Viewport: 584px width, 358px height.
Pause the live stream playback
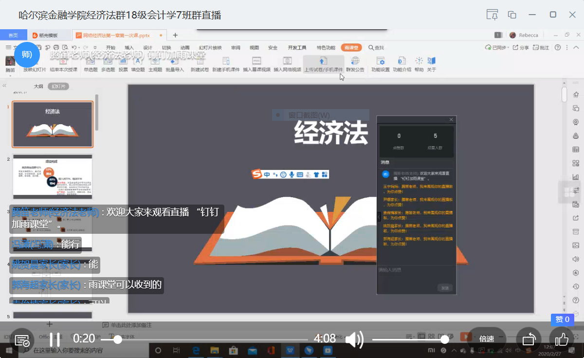click(55, 339)
